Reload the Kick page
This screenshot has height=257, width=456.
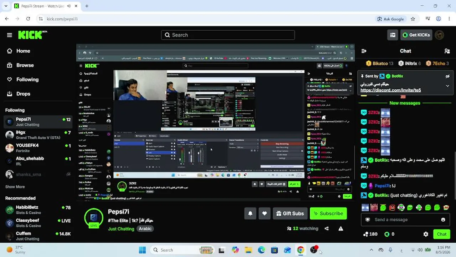tap(28, 19)
